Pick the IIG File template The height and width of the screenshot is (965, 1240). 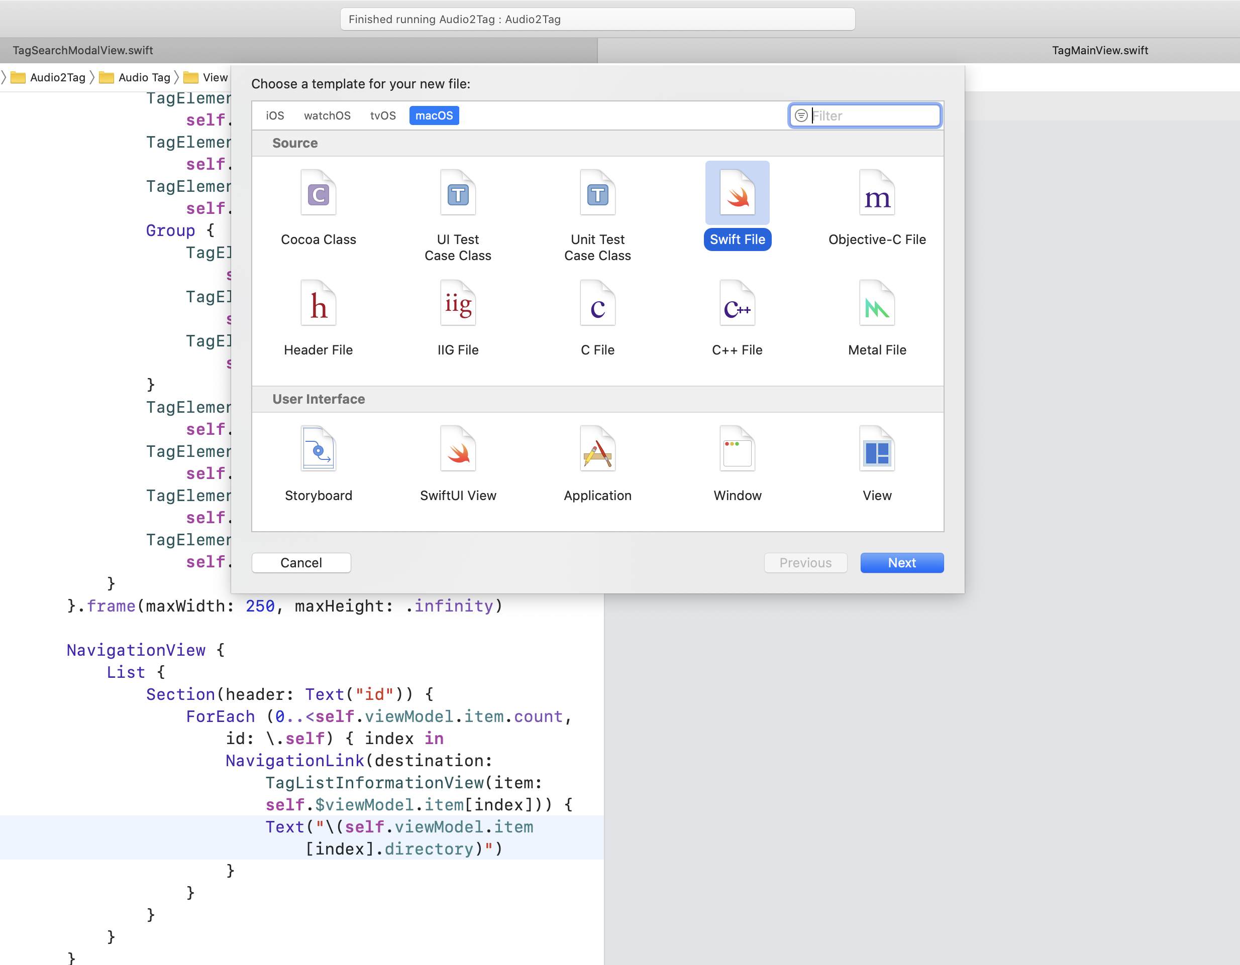[x=458, y=303]
